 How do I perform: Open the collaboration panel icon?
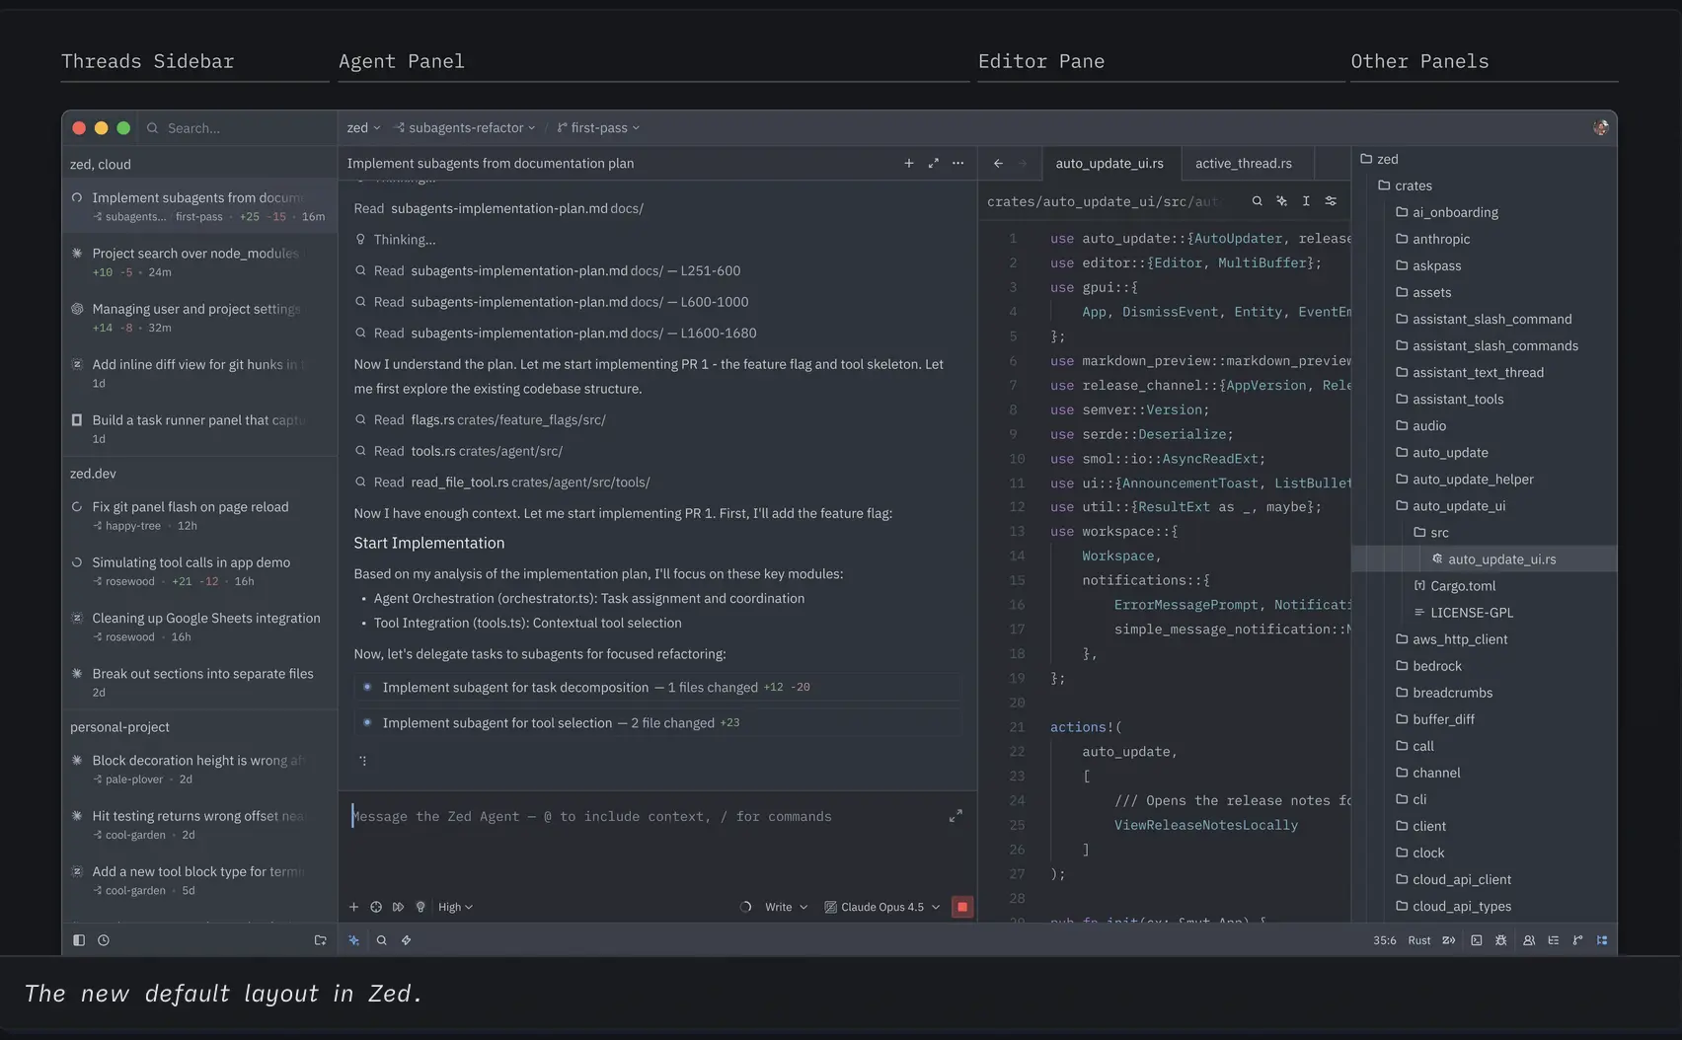click(x=1529, y=940)
